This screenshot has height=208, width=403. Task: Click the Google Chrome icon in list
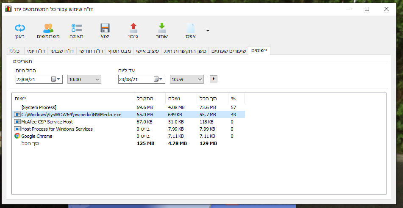[17, 136]
